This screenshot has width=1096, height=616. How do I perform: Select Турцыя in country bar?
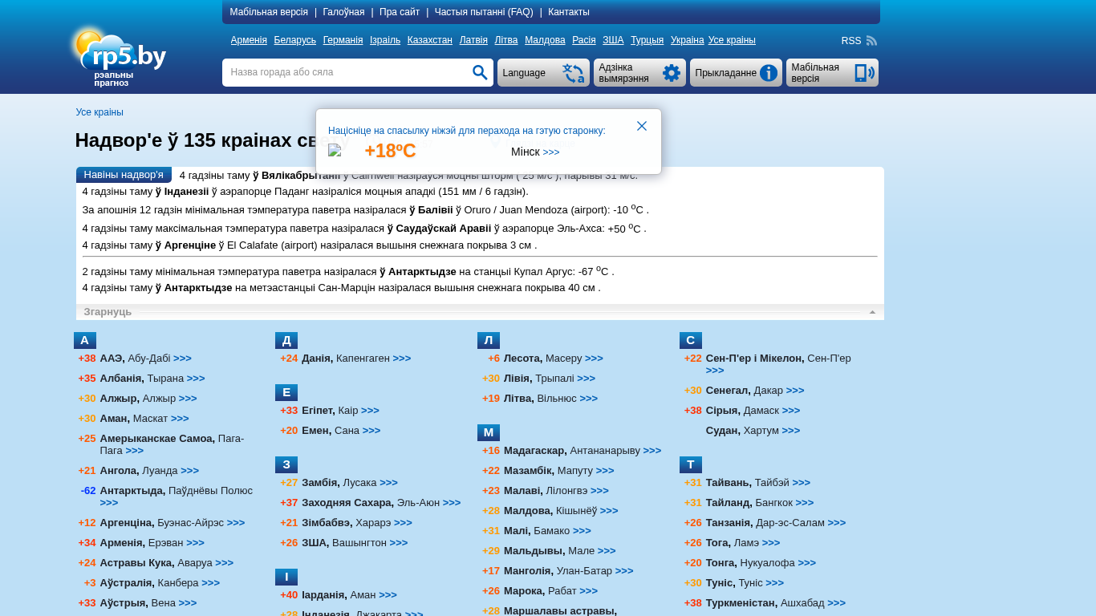(647, 40)
